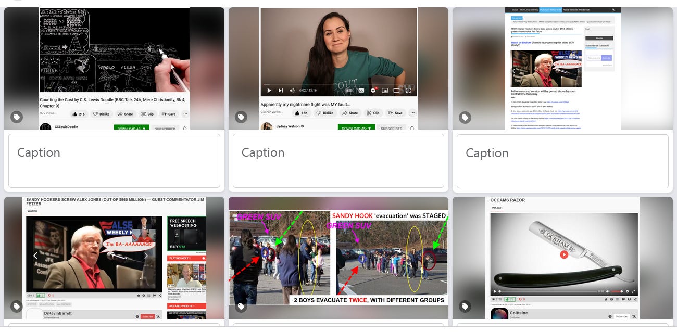Image resolution: width=677 pixels, height=332 pixels.
Task: Click the left carousel arrow on the DrKevinBarrett video
Action: (35, 256)
